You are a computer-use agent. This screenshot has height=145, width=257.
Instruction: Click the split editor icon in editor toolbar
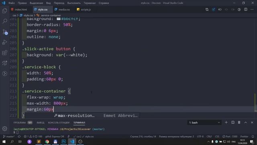245,10
